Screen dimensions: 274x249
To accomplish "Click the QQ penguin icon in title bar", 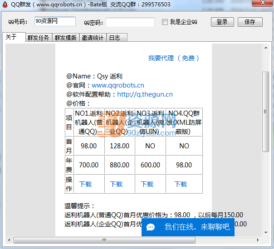I will pos(5,5).
